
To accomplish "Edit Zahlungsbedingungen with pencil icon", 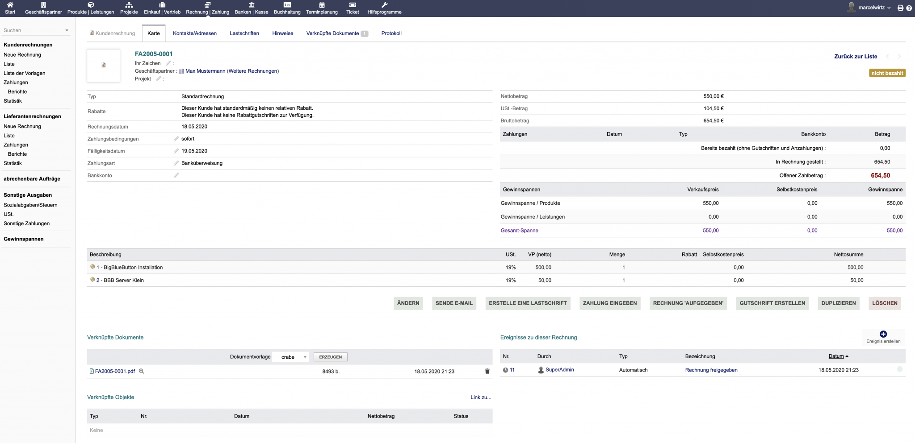I will [x=176, y=139].
